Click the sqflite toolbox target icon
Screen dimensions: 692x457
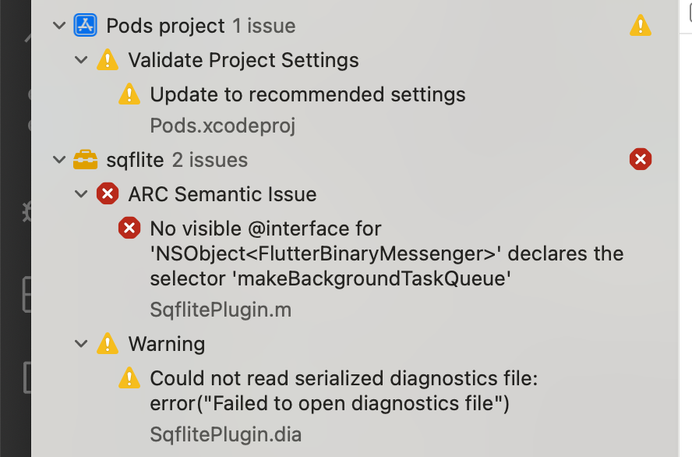86,159
